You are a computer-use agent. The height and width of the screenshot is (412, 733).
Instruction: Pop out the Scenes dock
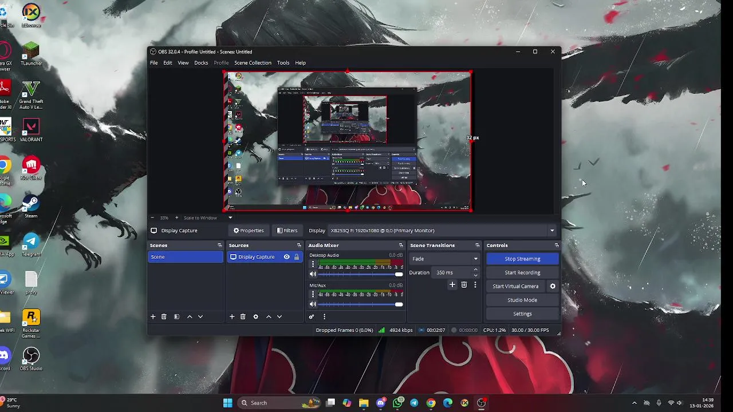pyautogui.click(x=219, y=245)
